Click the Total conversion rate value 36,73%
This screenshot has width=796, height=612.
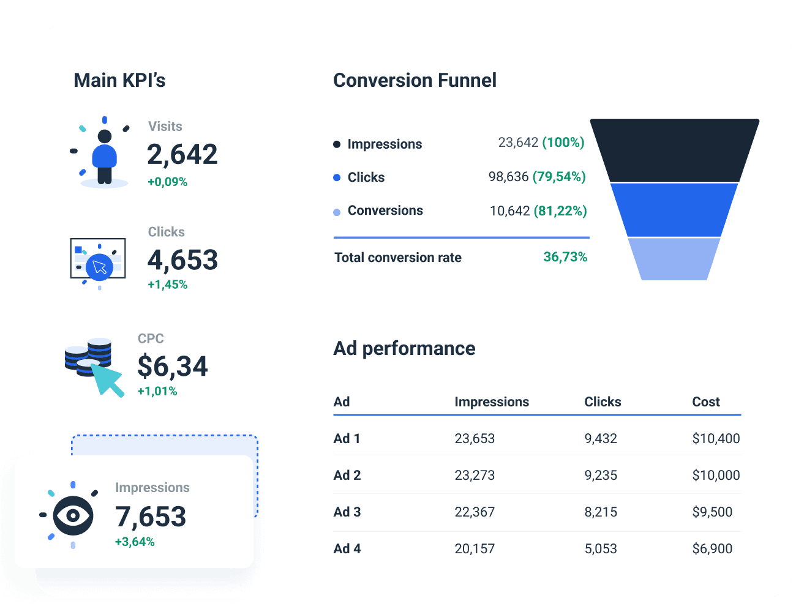[x=566, y=257]
